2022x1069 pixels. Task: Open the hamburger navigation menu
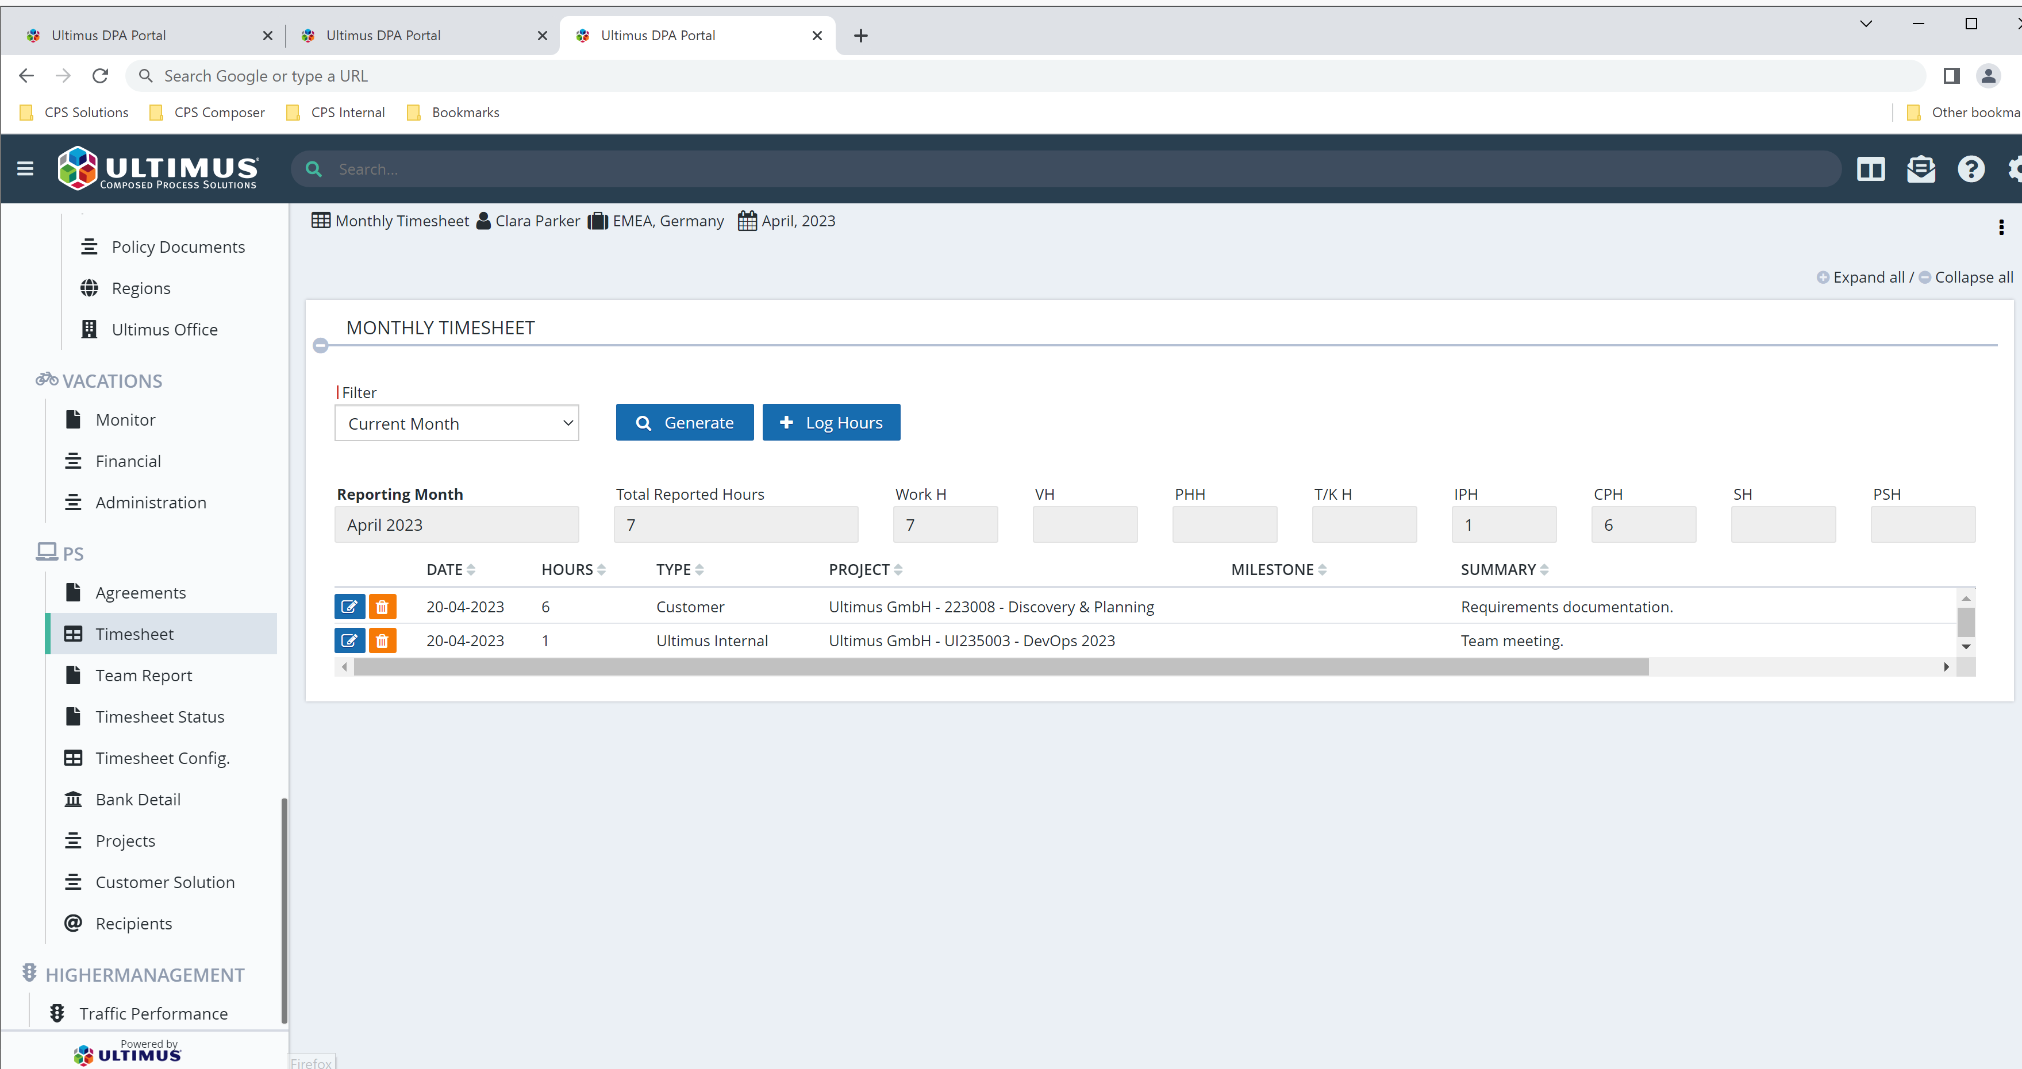tap(25, 169)
